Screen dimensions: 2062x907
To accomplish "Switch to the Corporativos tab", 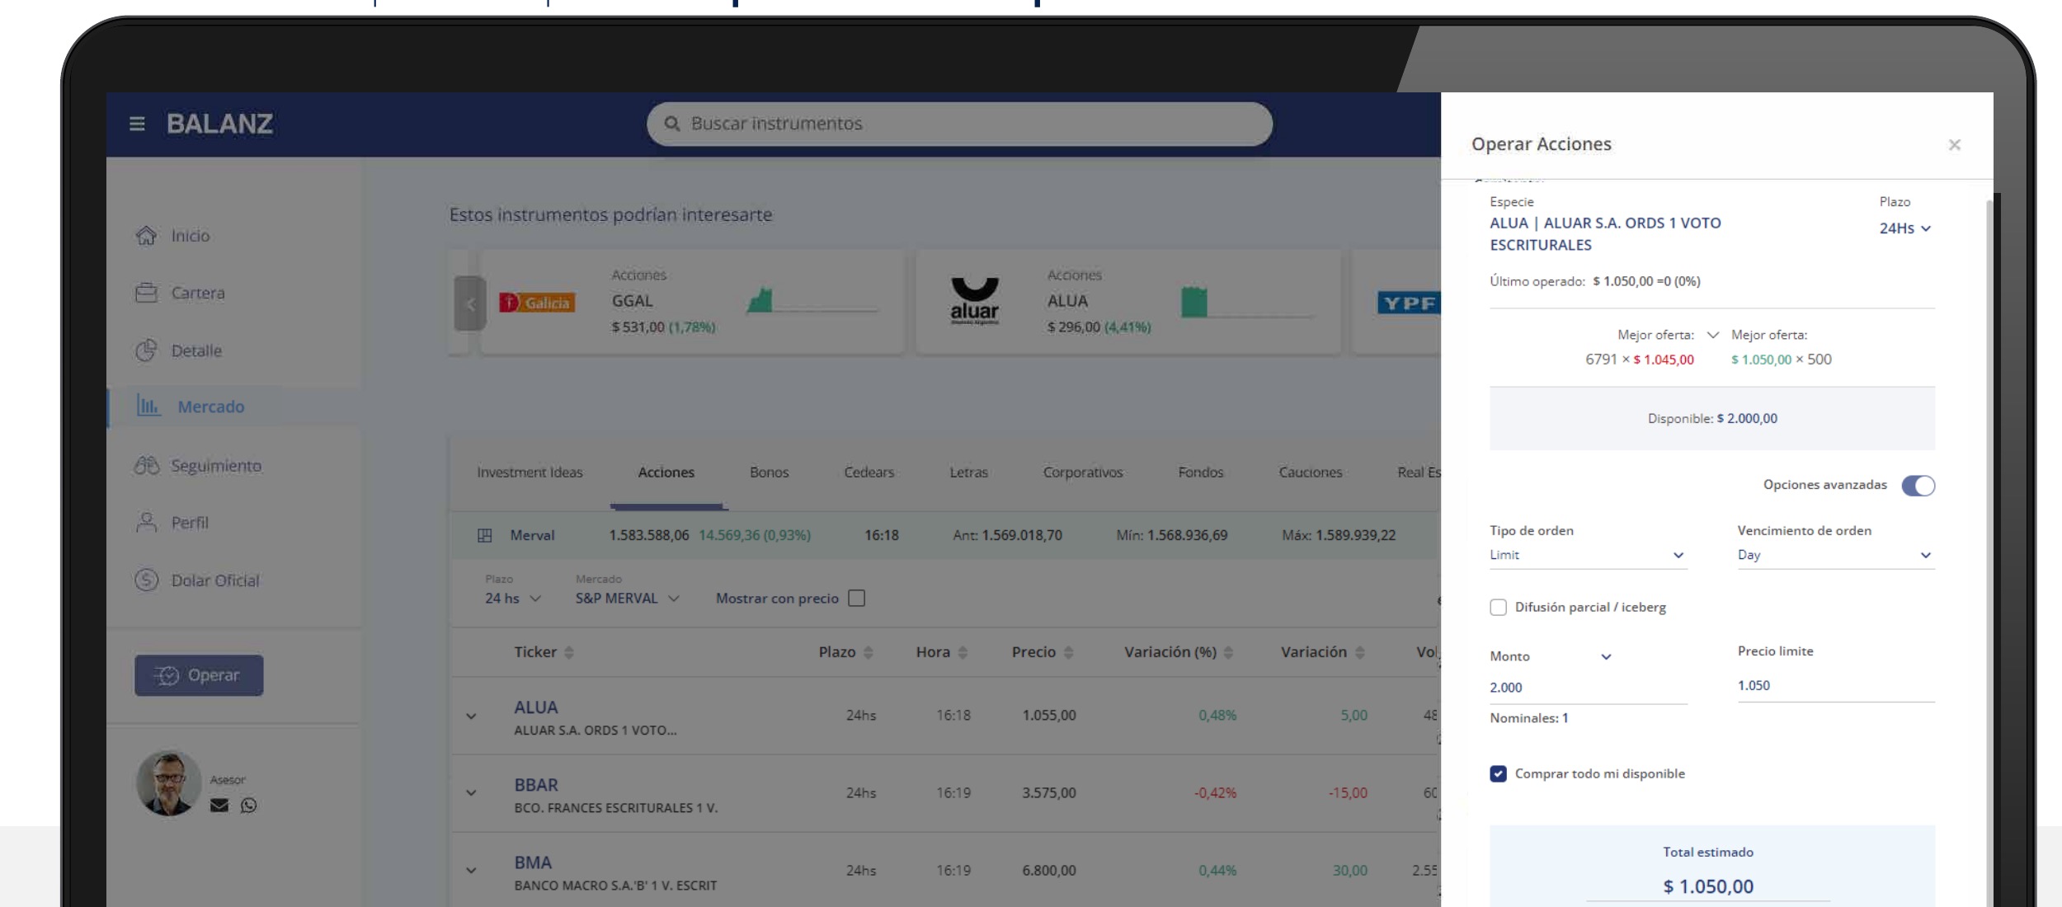I will pos(1083,472).
